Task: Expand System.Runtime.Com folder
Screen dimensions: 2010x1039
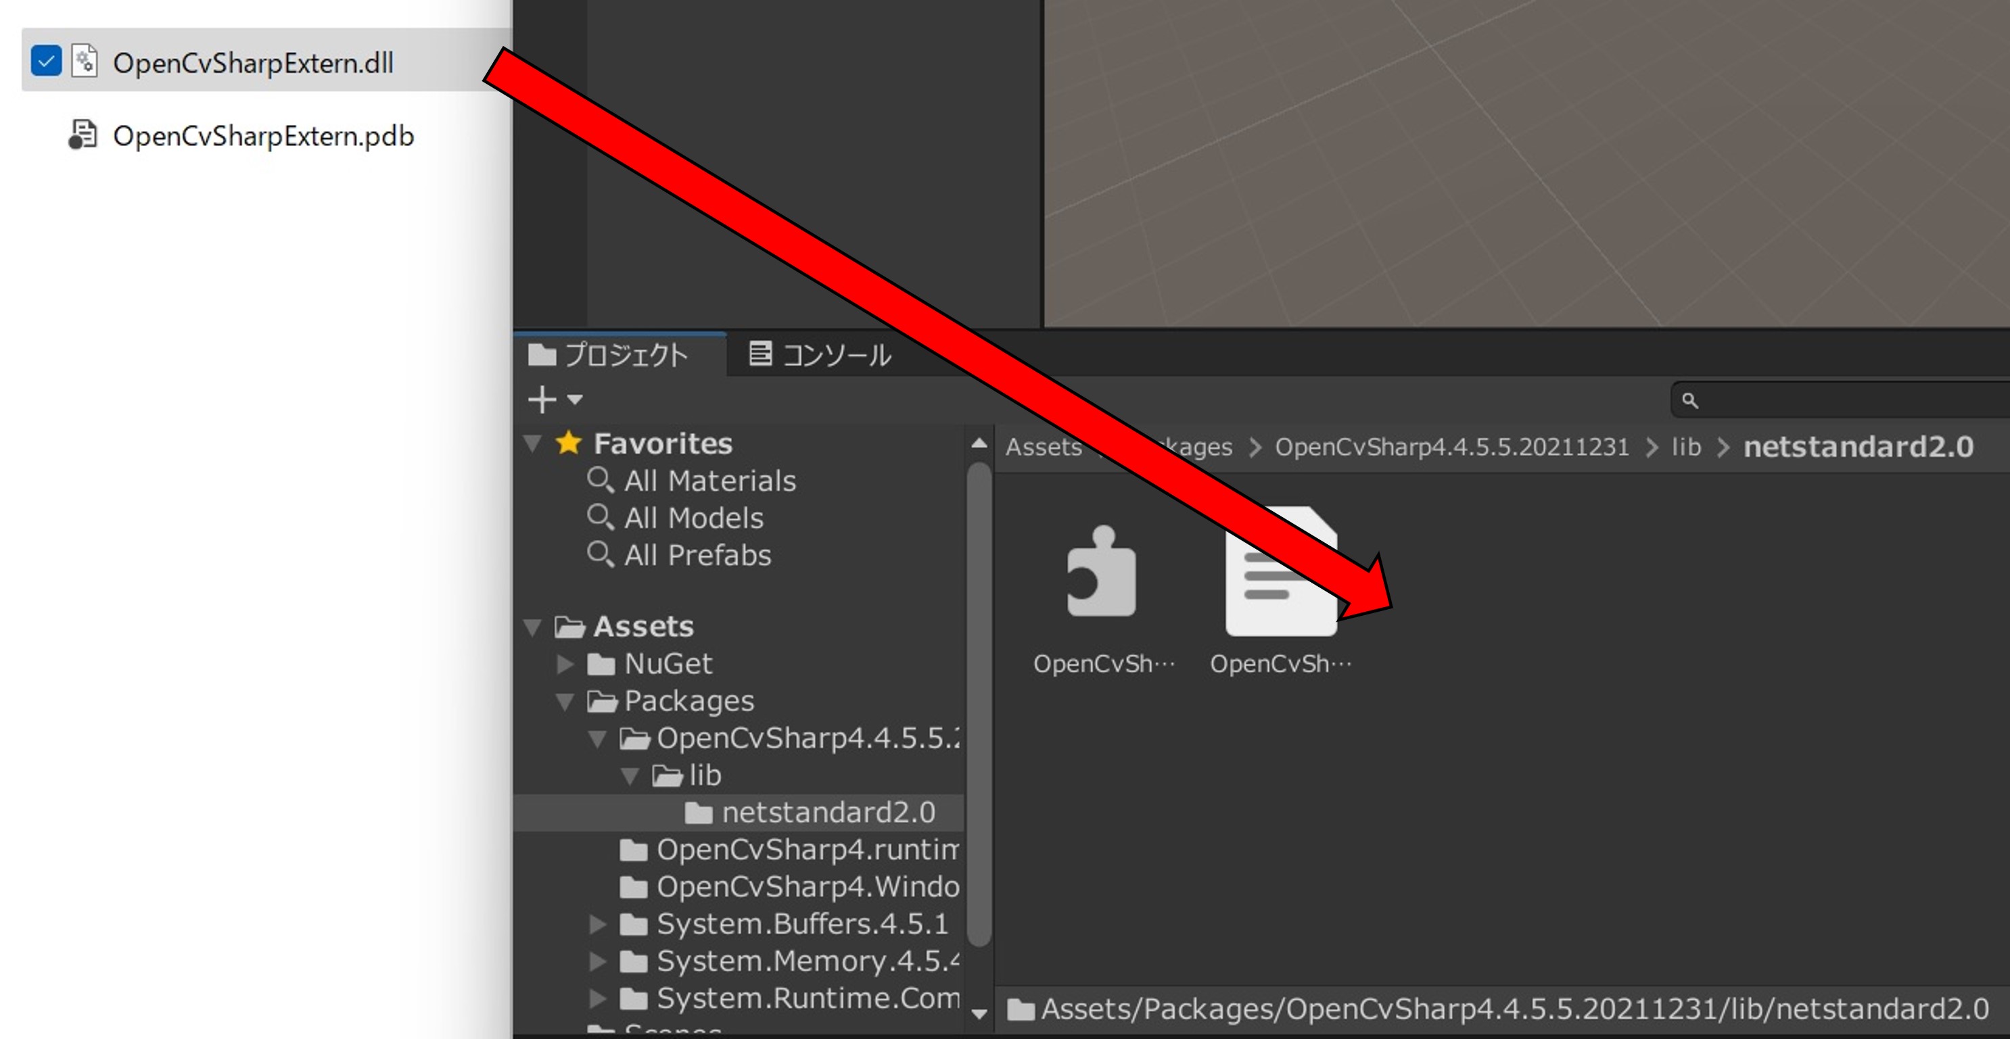Action: coord(598,998)
